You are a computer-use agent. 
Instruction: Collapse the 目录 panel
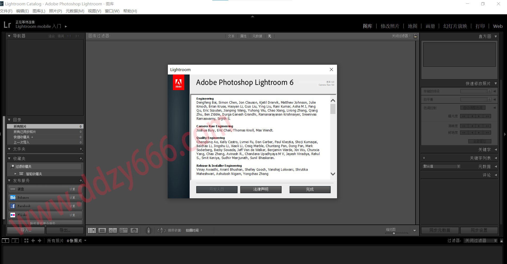click(9, 120)
